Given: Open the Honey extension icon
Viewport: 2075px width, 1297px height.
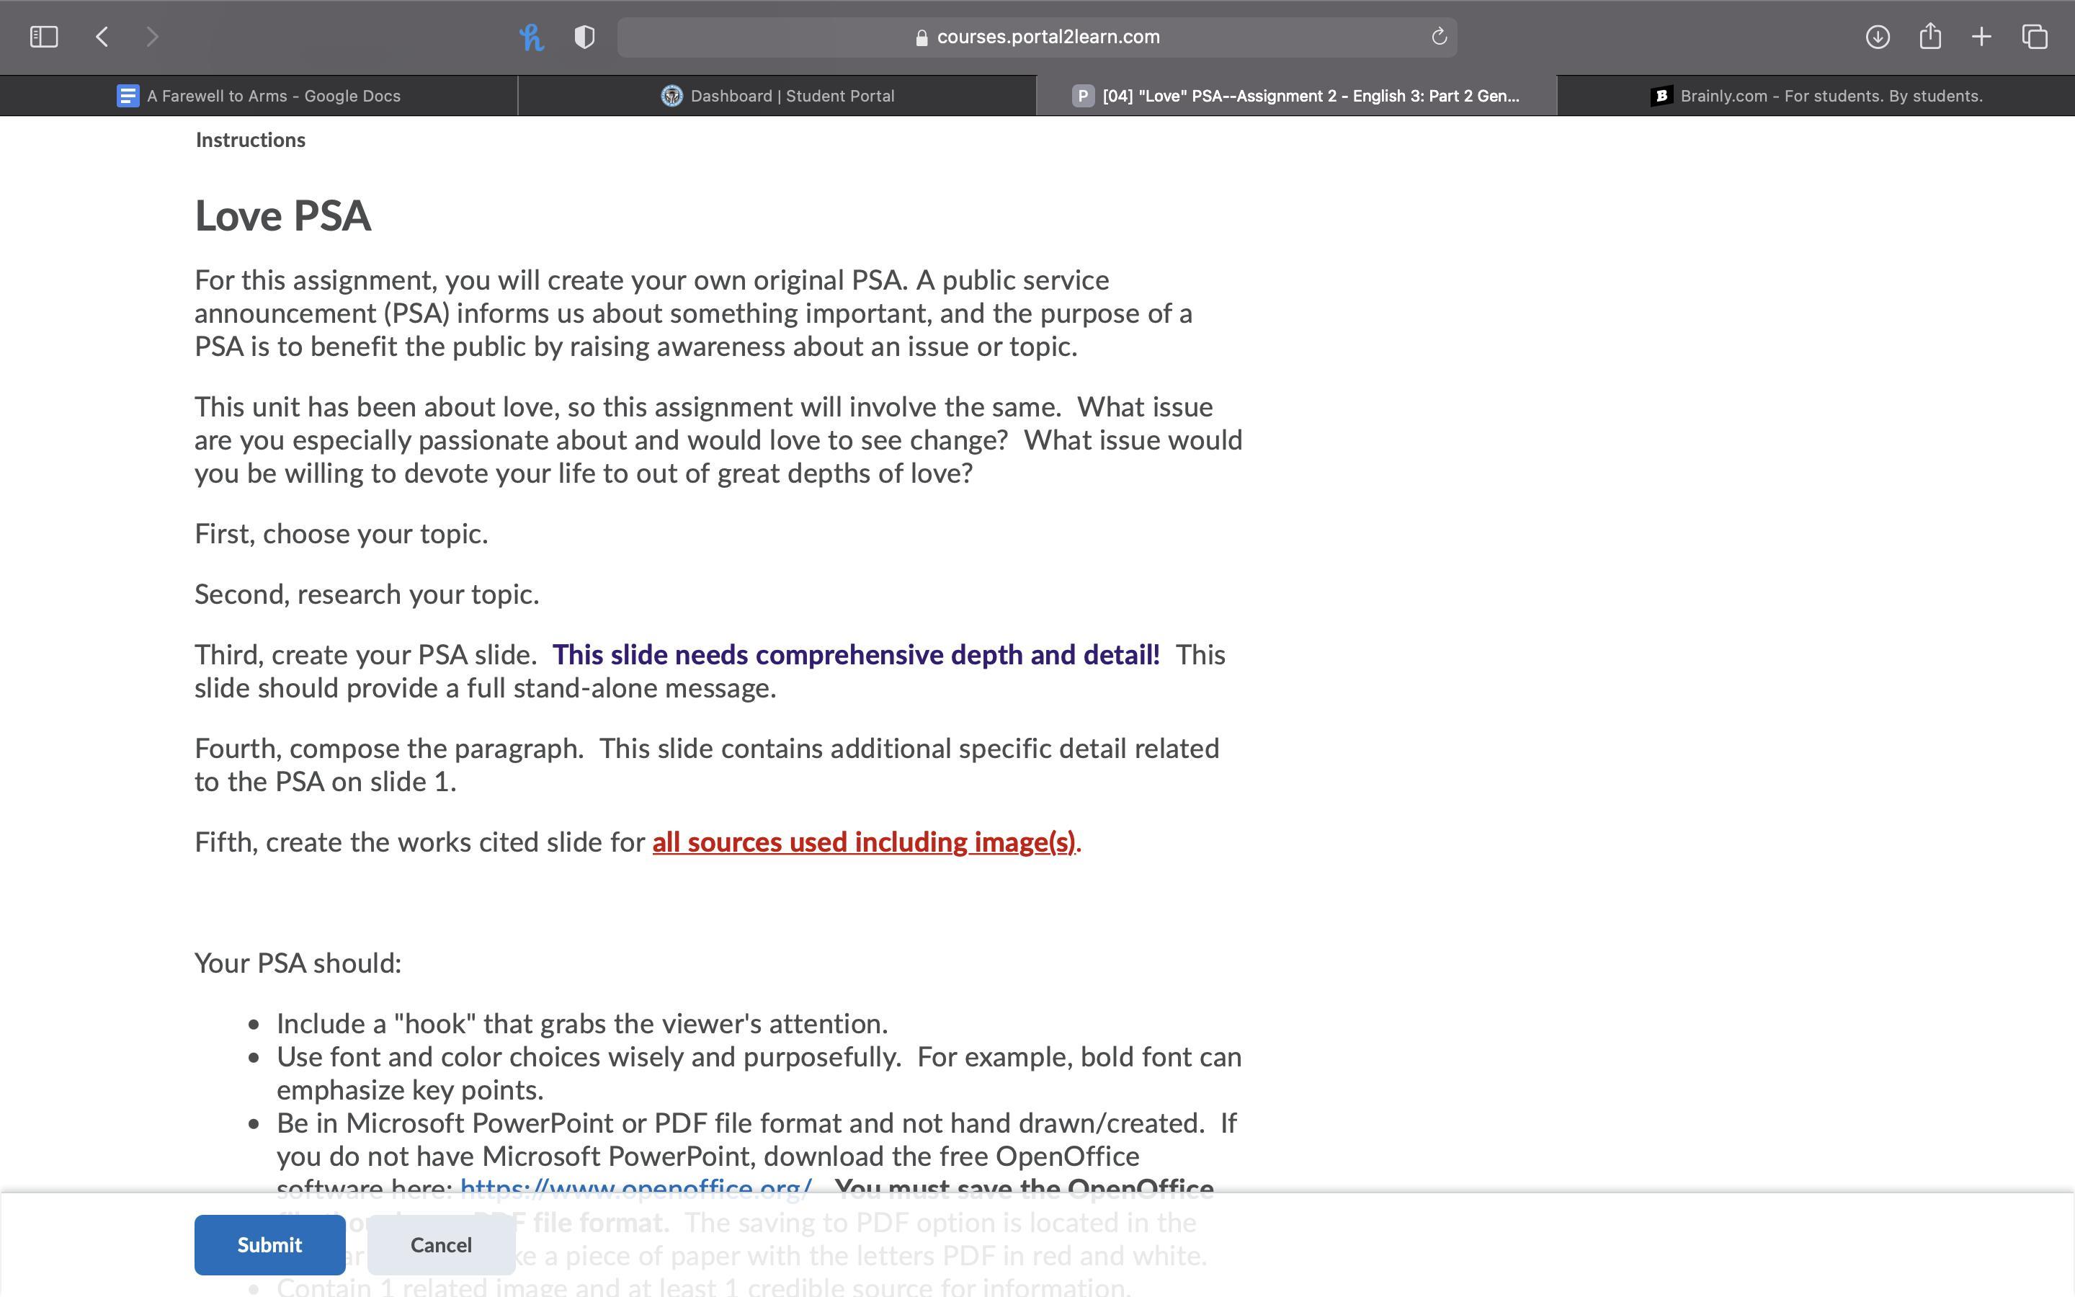Looking at the screenshot, I should tap(532, 37).
